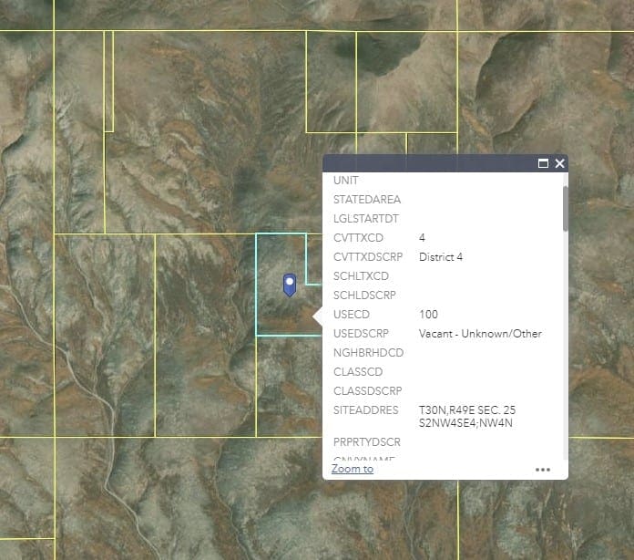Select the SCHLTXCD field label
The image size is (634, 560).
pos(361,275)
